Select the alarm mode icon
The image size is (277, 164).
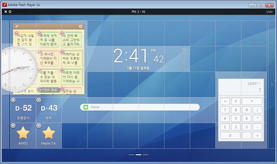[184, 56]
